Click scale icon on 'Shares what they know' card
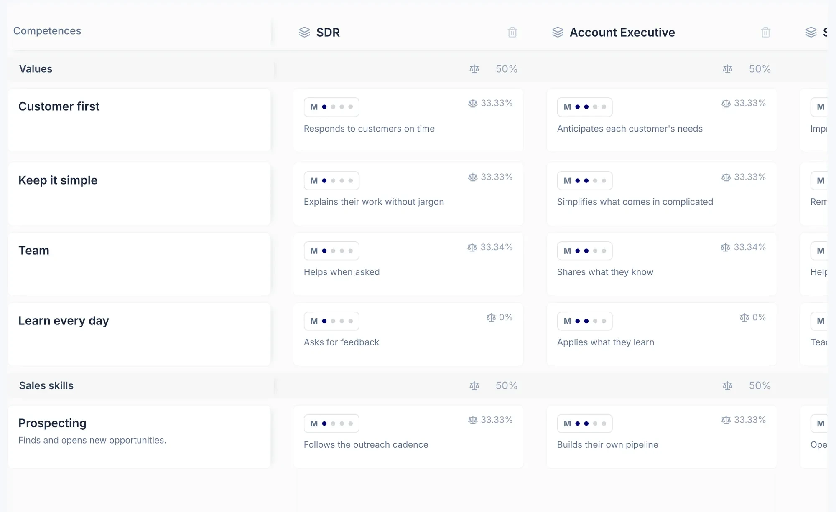 coord(725,247)
